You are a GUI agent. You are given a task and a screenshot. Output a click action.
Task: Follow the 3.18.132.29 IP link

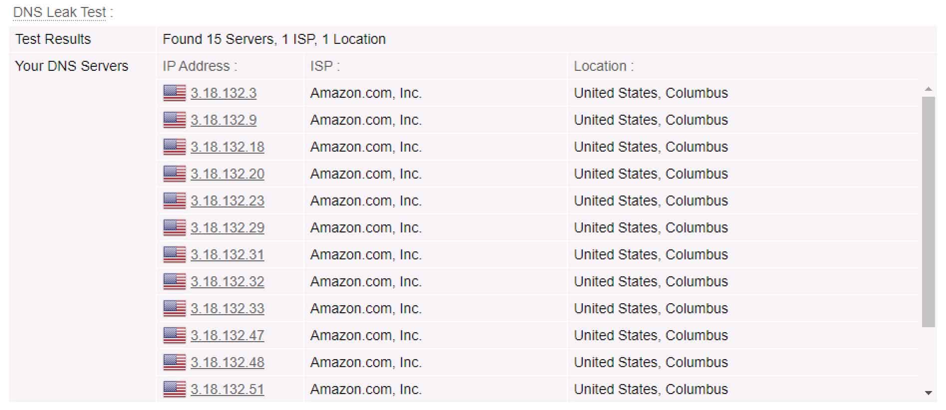(228, 228)
